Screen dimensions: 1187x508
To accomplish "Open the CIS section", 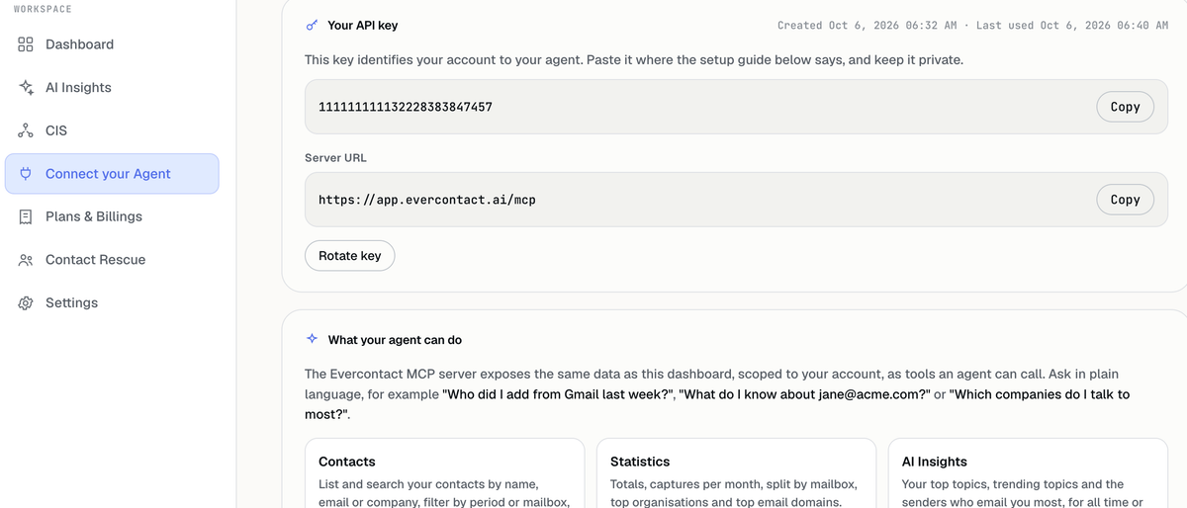I will [112, 130].
